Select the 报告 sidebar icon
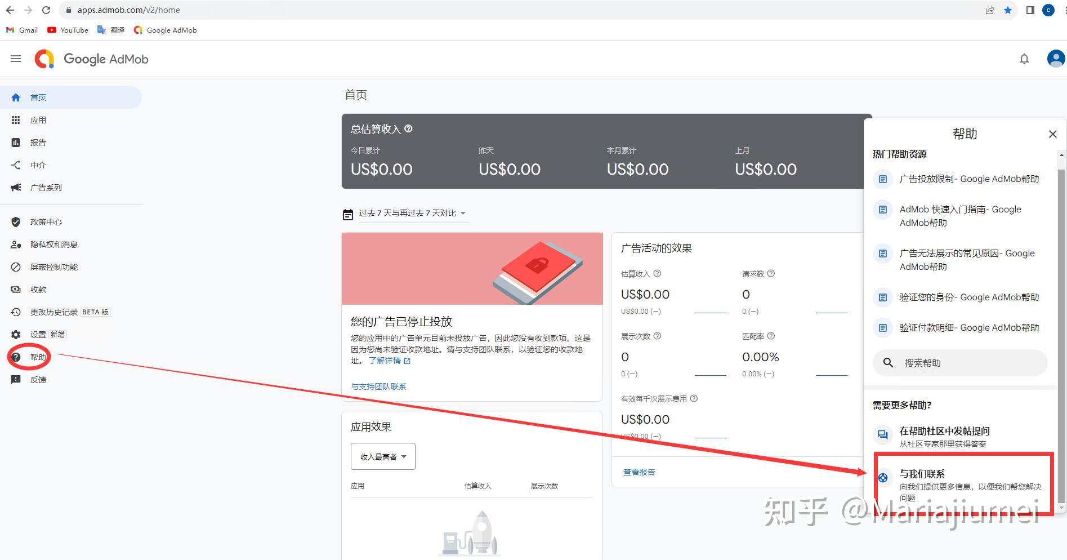The image size is (1067, 560). 16,142
